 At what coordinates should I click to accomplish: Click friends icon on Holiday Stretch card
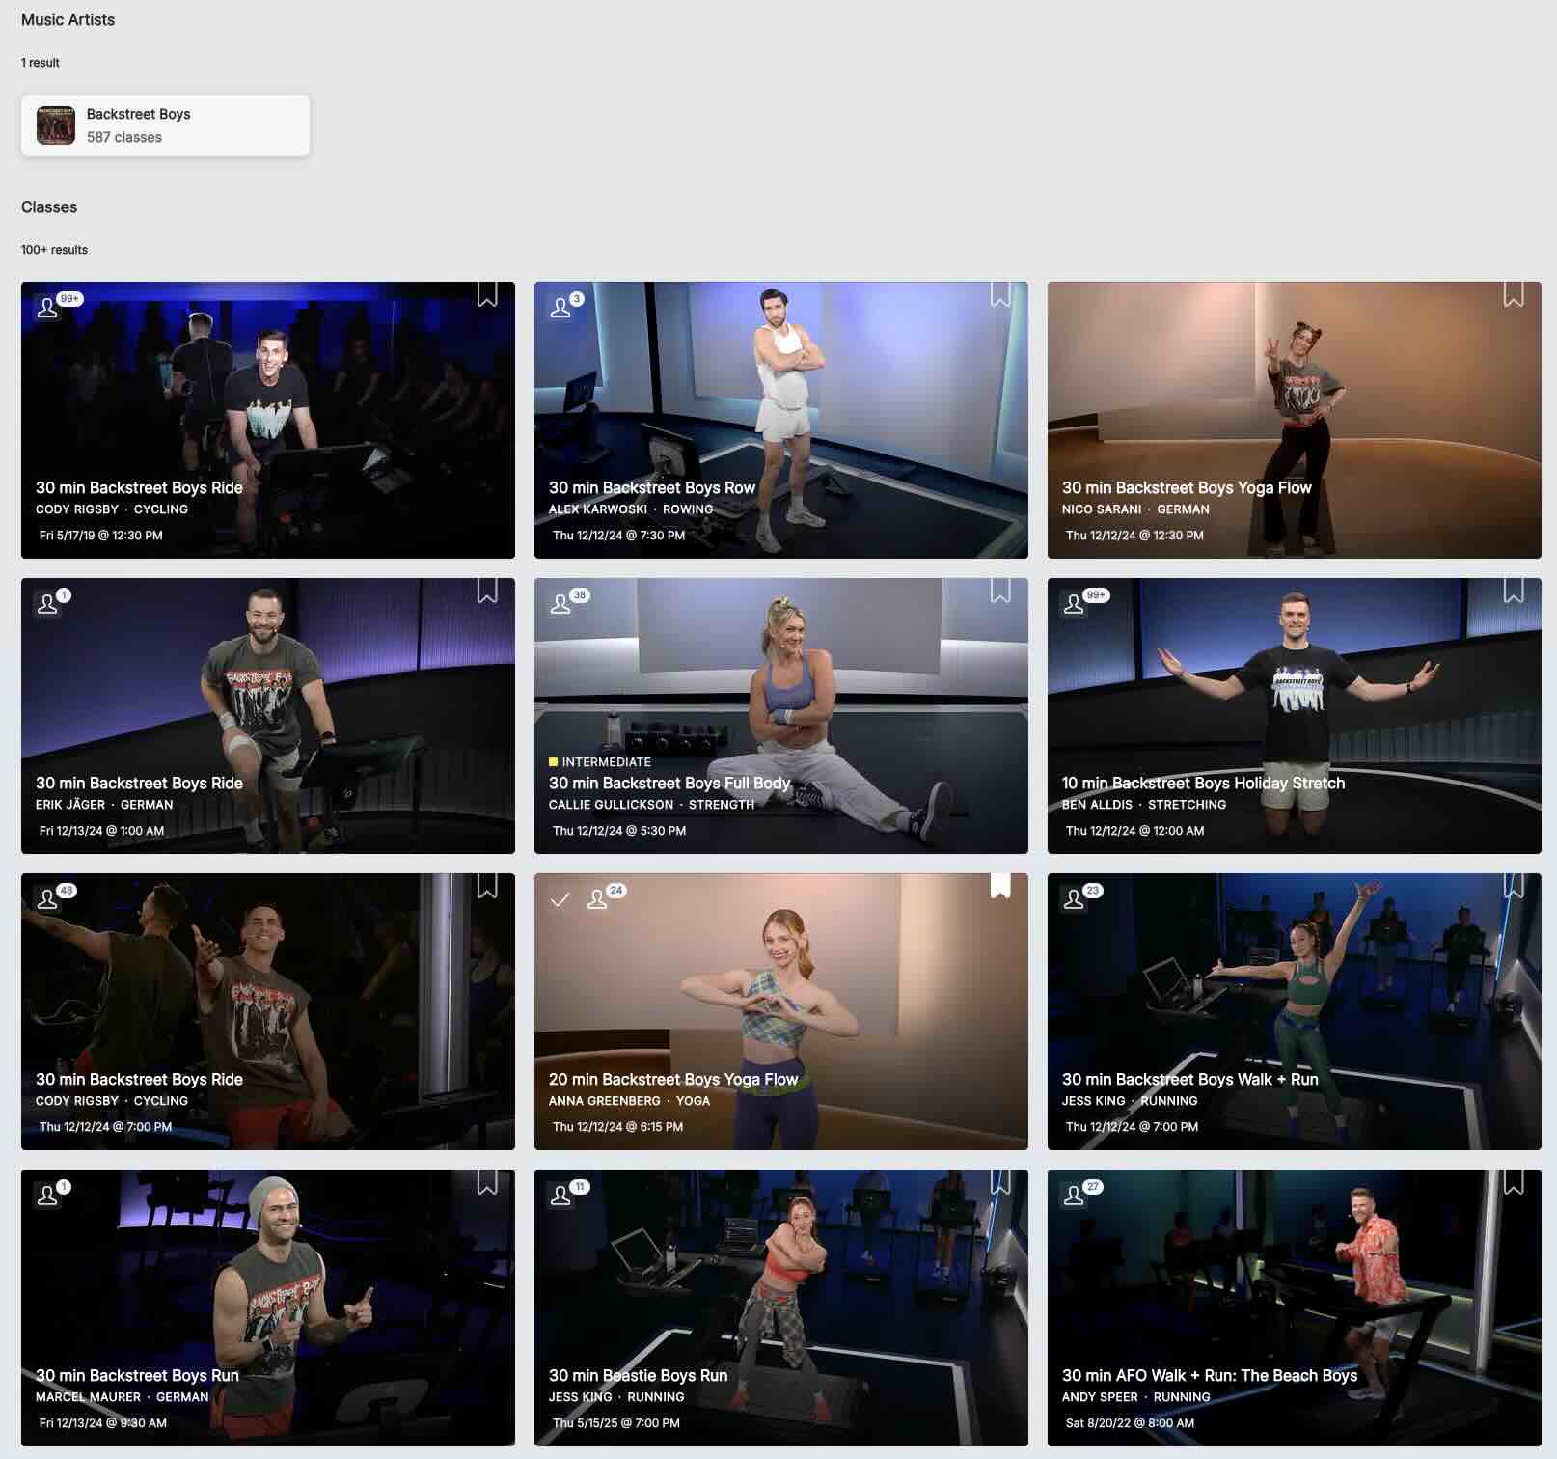(1074, 604)
